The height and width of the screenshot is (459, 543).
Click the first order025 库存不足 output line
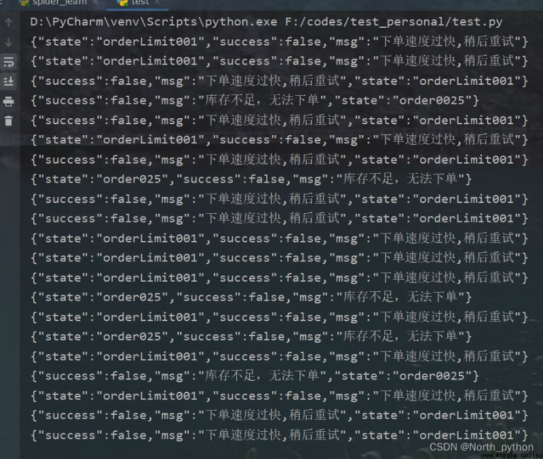tap(251, 179)
